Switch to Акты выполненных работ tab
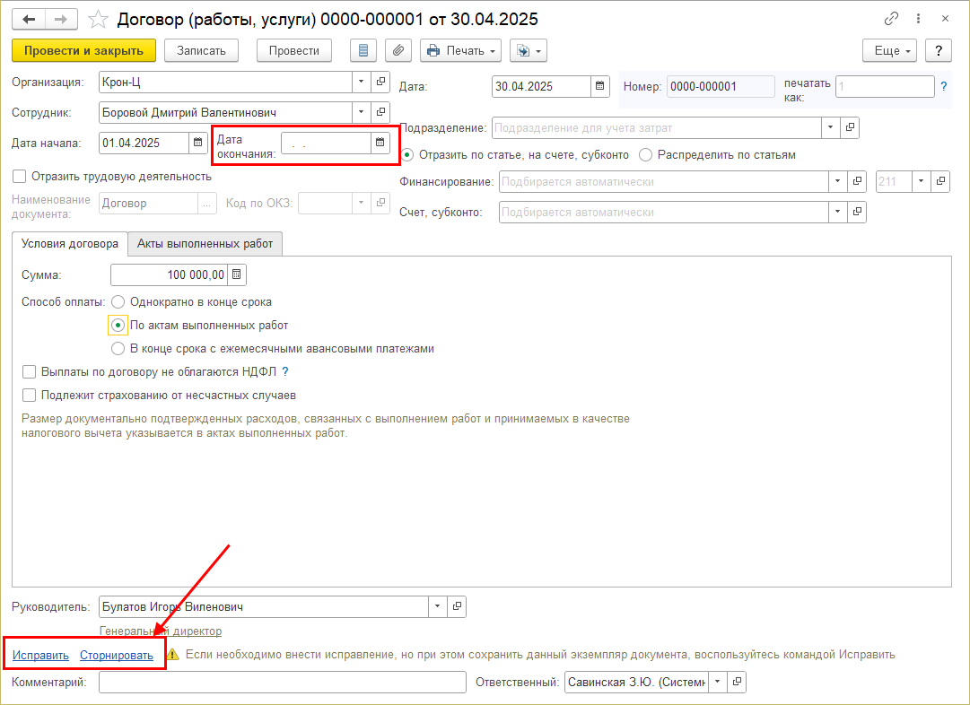Viewport: 970px width, 705px height. pos(205,243)
